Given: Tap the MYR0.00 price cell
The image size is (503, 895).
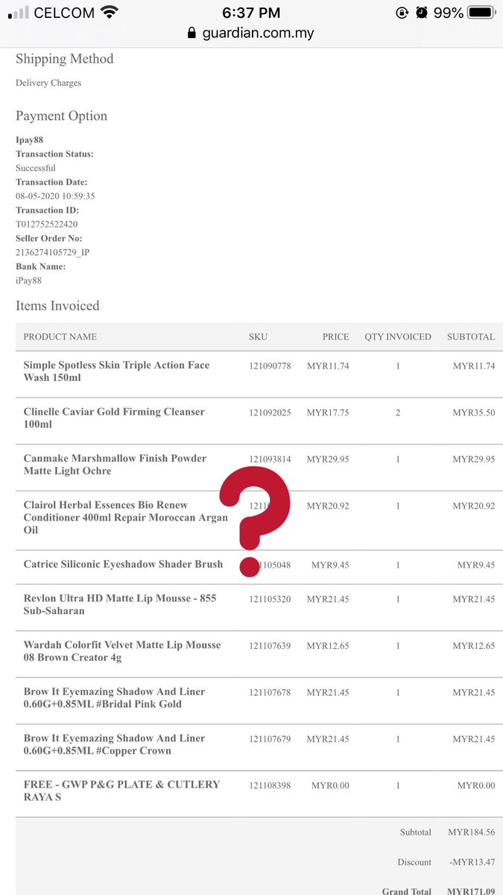Looking at the screenshot, I should (330, 785).
